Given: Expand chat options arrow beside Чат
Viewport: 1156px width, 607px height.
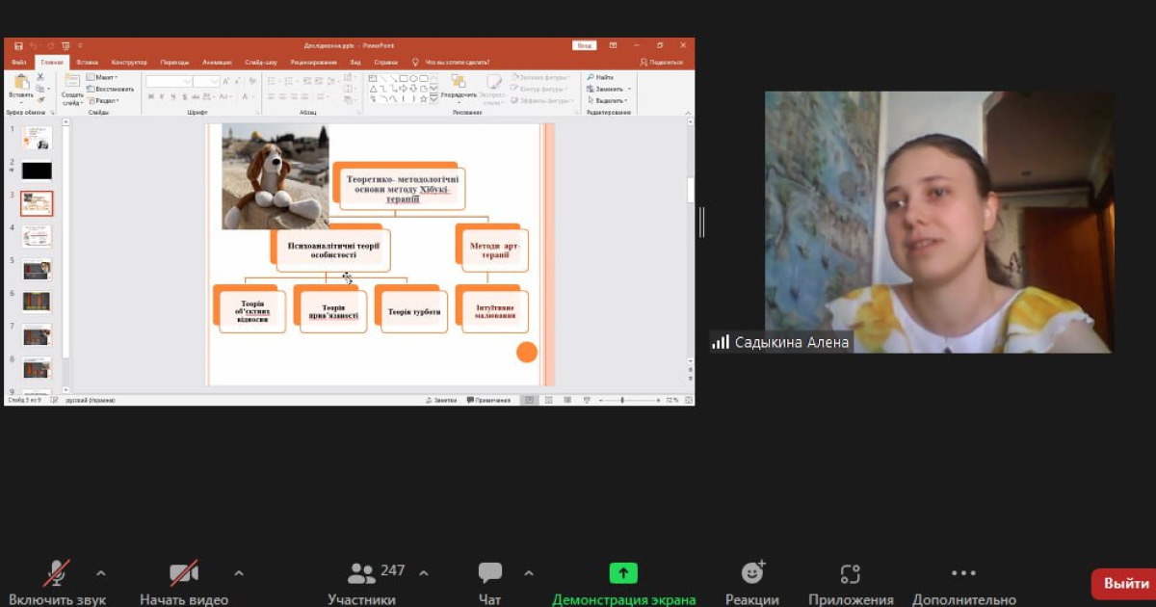Looking at the screenshot, I should 528,573.
